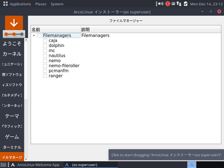This screenshot has height=168, width=224.
Task: Click the 名前 column header
Action: [56, 29]
